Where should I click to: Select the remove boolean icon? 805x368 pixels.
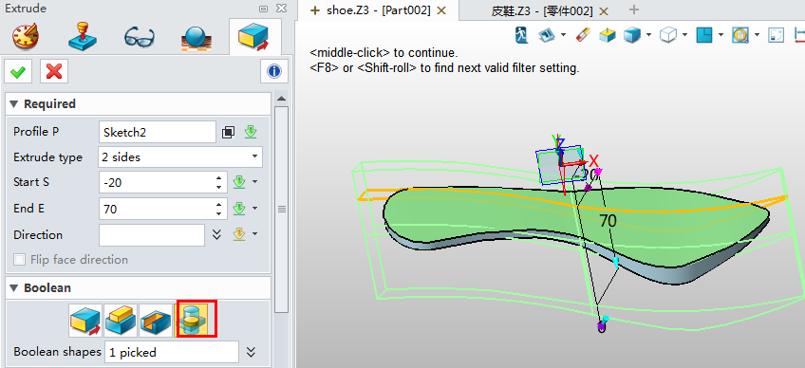pos(156,320)
